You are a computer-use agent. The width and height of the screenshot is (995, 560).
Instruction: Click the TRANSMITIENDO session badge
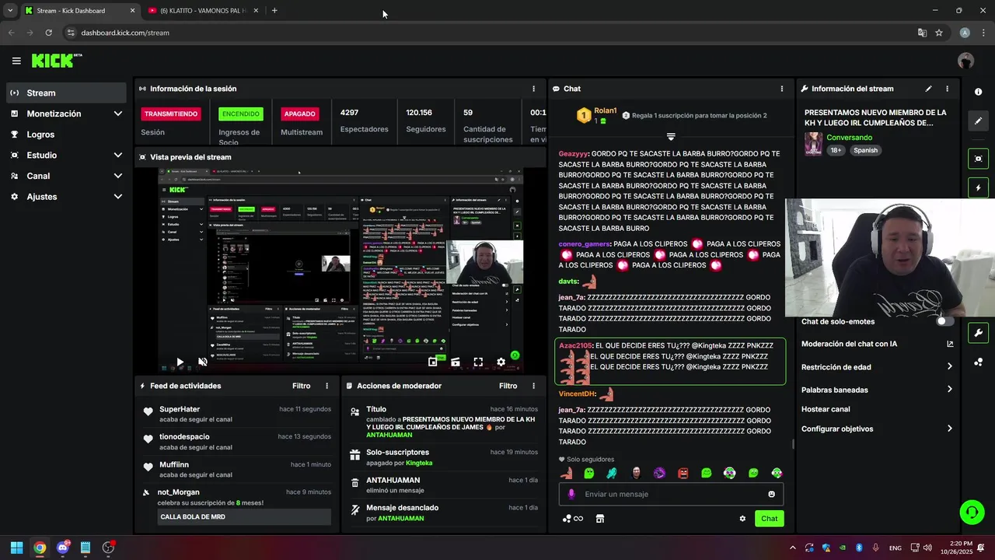(171, 114)
